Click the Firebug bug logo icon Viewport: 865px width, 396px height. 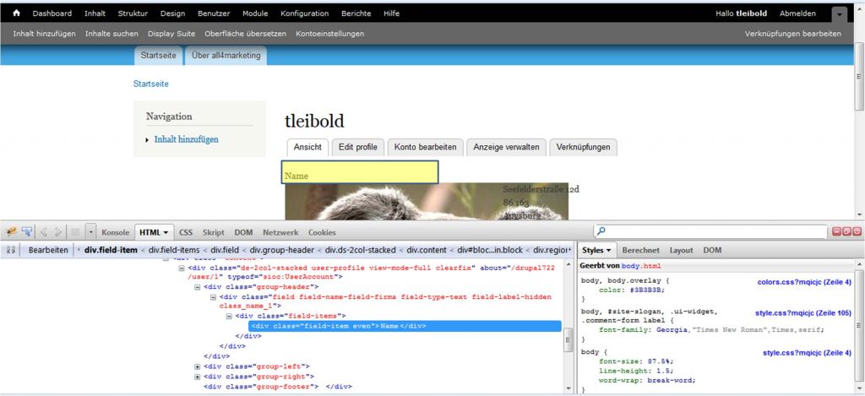click(12, 231)
